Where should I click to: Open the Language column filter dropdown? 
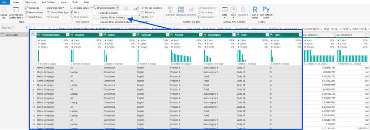click(x=167, y=35)
